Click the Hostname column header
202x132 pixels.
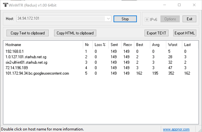(x=13, y=45)
